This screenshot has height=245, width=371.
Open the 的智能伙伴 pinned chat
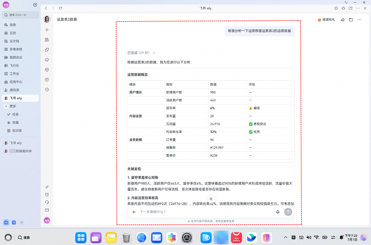[x=20, y=151]
